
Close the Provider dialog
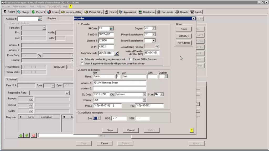[193, 18]
